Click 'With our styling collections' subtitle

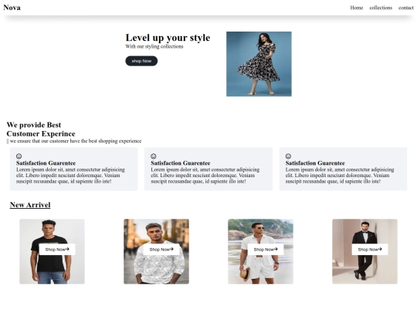tap(154, 46)
